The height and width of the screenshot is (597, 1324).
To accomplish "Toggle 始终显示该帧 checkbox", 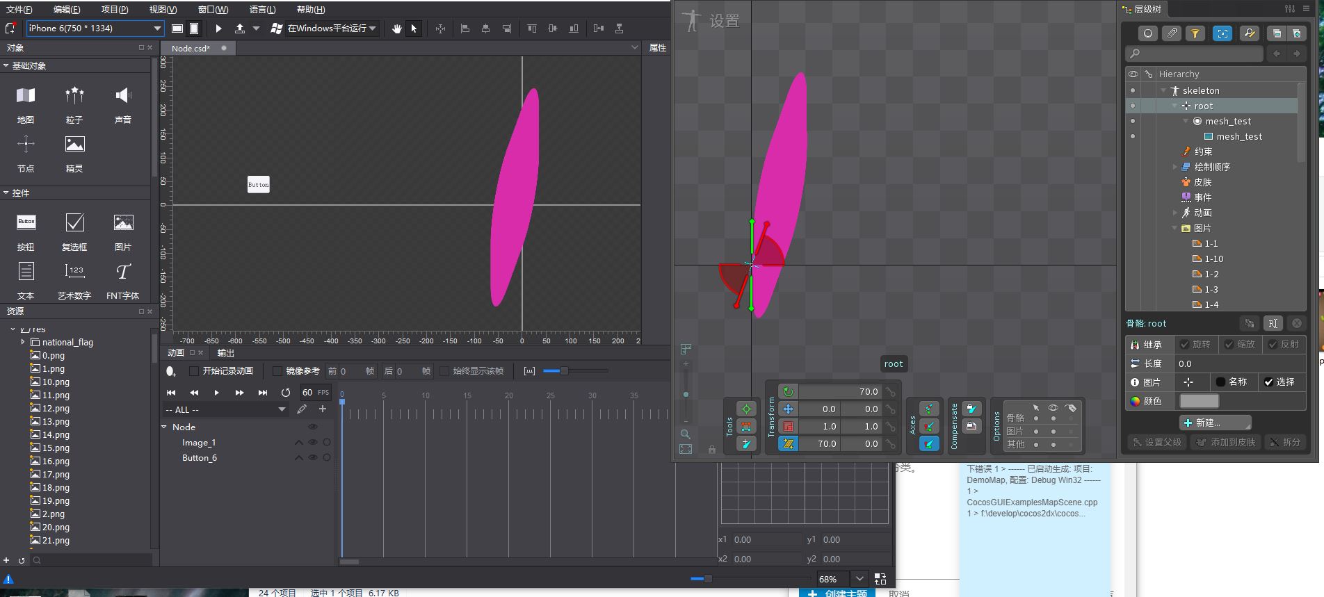I will coord(444,371).
